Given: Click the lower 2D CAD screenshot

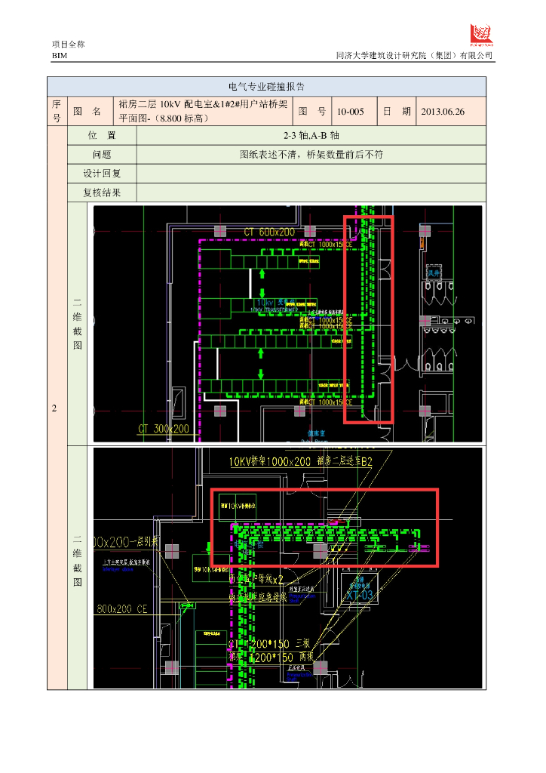Looking at the screenshot, I should (x=287, y=568).
